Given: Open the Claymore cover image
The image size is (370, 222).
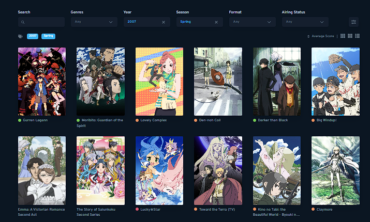Looking at the screenshot, I should 335,171.
